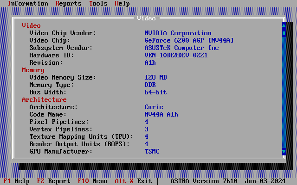Click the Video Memory Size label
Image resolution: width=297 pixels, height=185 pixels.
[x=63, y=77]
